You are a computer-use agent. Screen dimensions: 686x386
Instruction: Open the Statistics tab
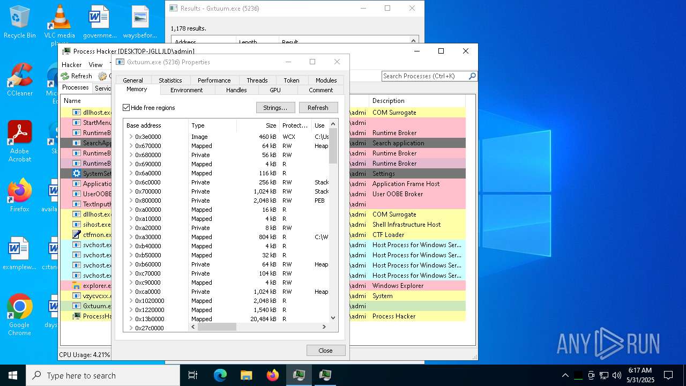[170, 80]
